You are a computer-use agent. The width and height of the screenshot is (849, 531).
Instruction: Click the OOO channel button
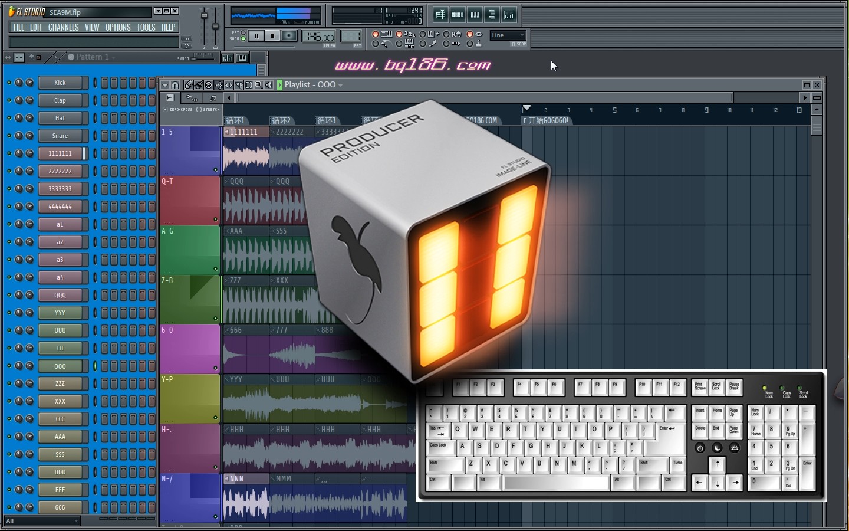pyautogui.click(x=61, y=366)
